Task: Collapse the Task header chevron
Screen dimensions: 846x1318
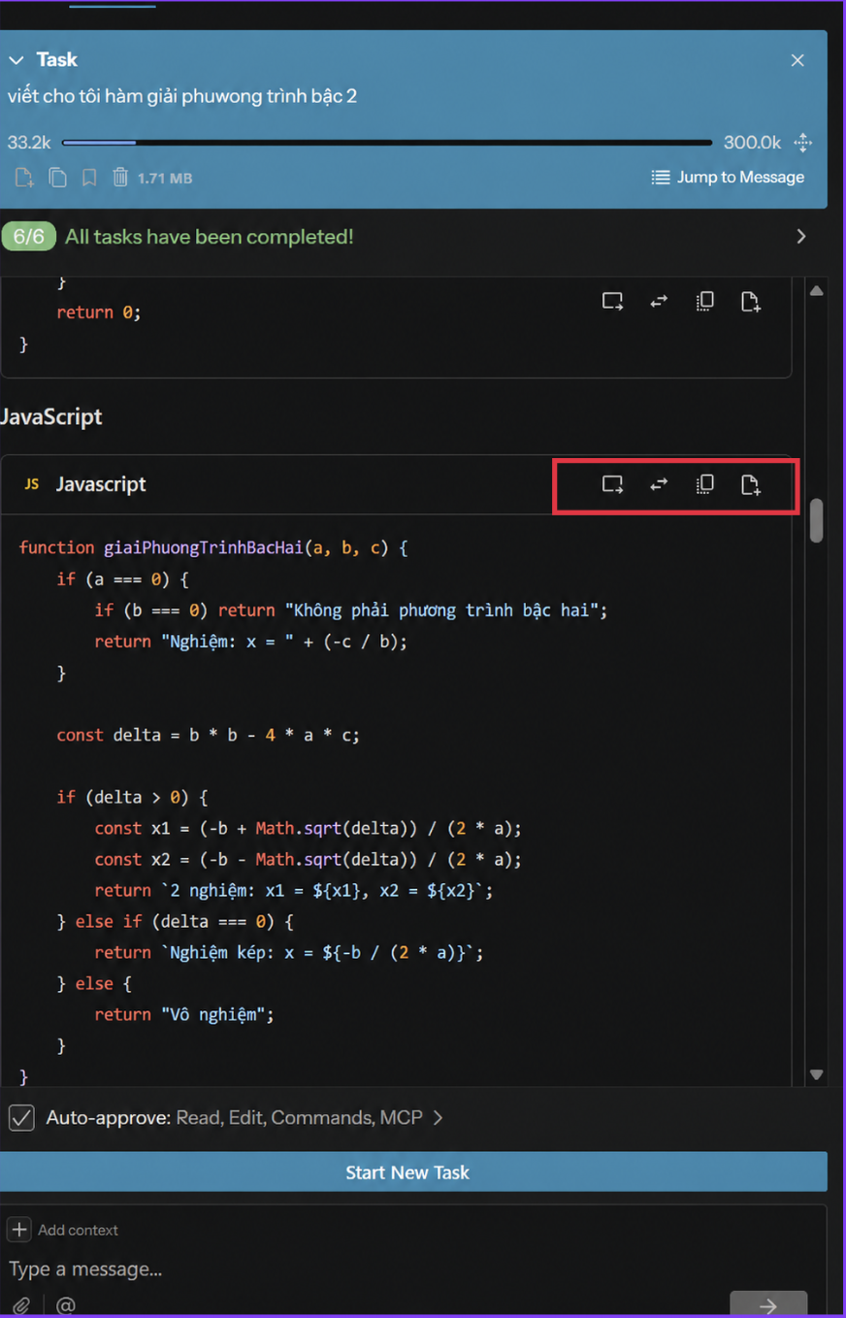Action: click(x=16, y=60)
